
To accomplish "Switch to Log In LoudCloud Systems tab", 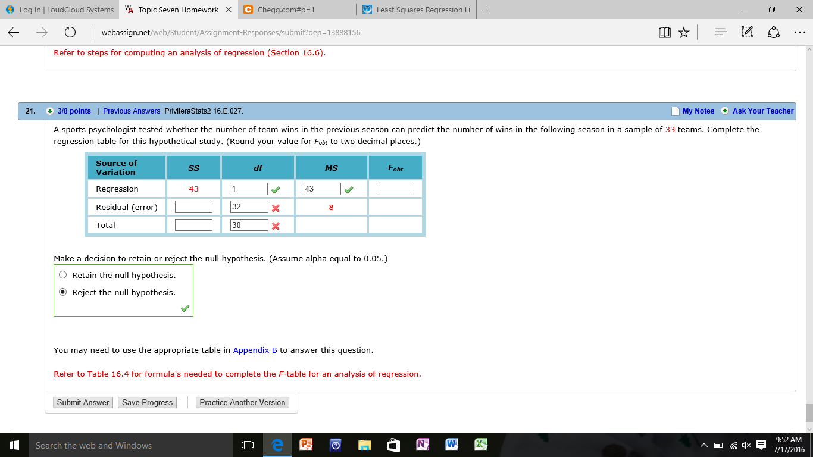I will point(60,10).
